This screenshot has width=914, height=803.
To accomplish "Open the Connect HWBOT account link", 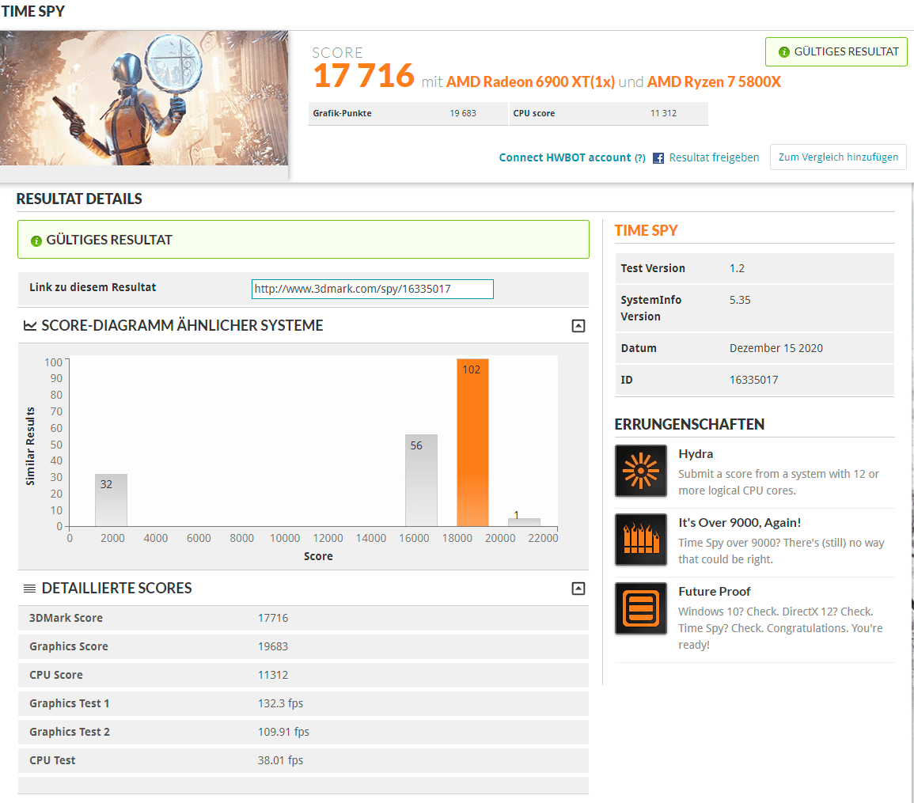I will tap(564, 157).
